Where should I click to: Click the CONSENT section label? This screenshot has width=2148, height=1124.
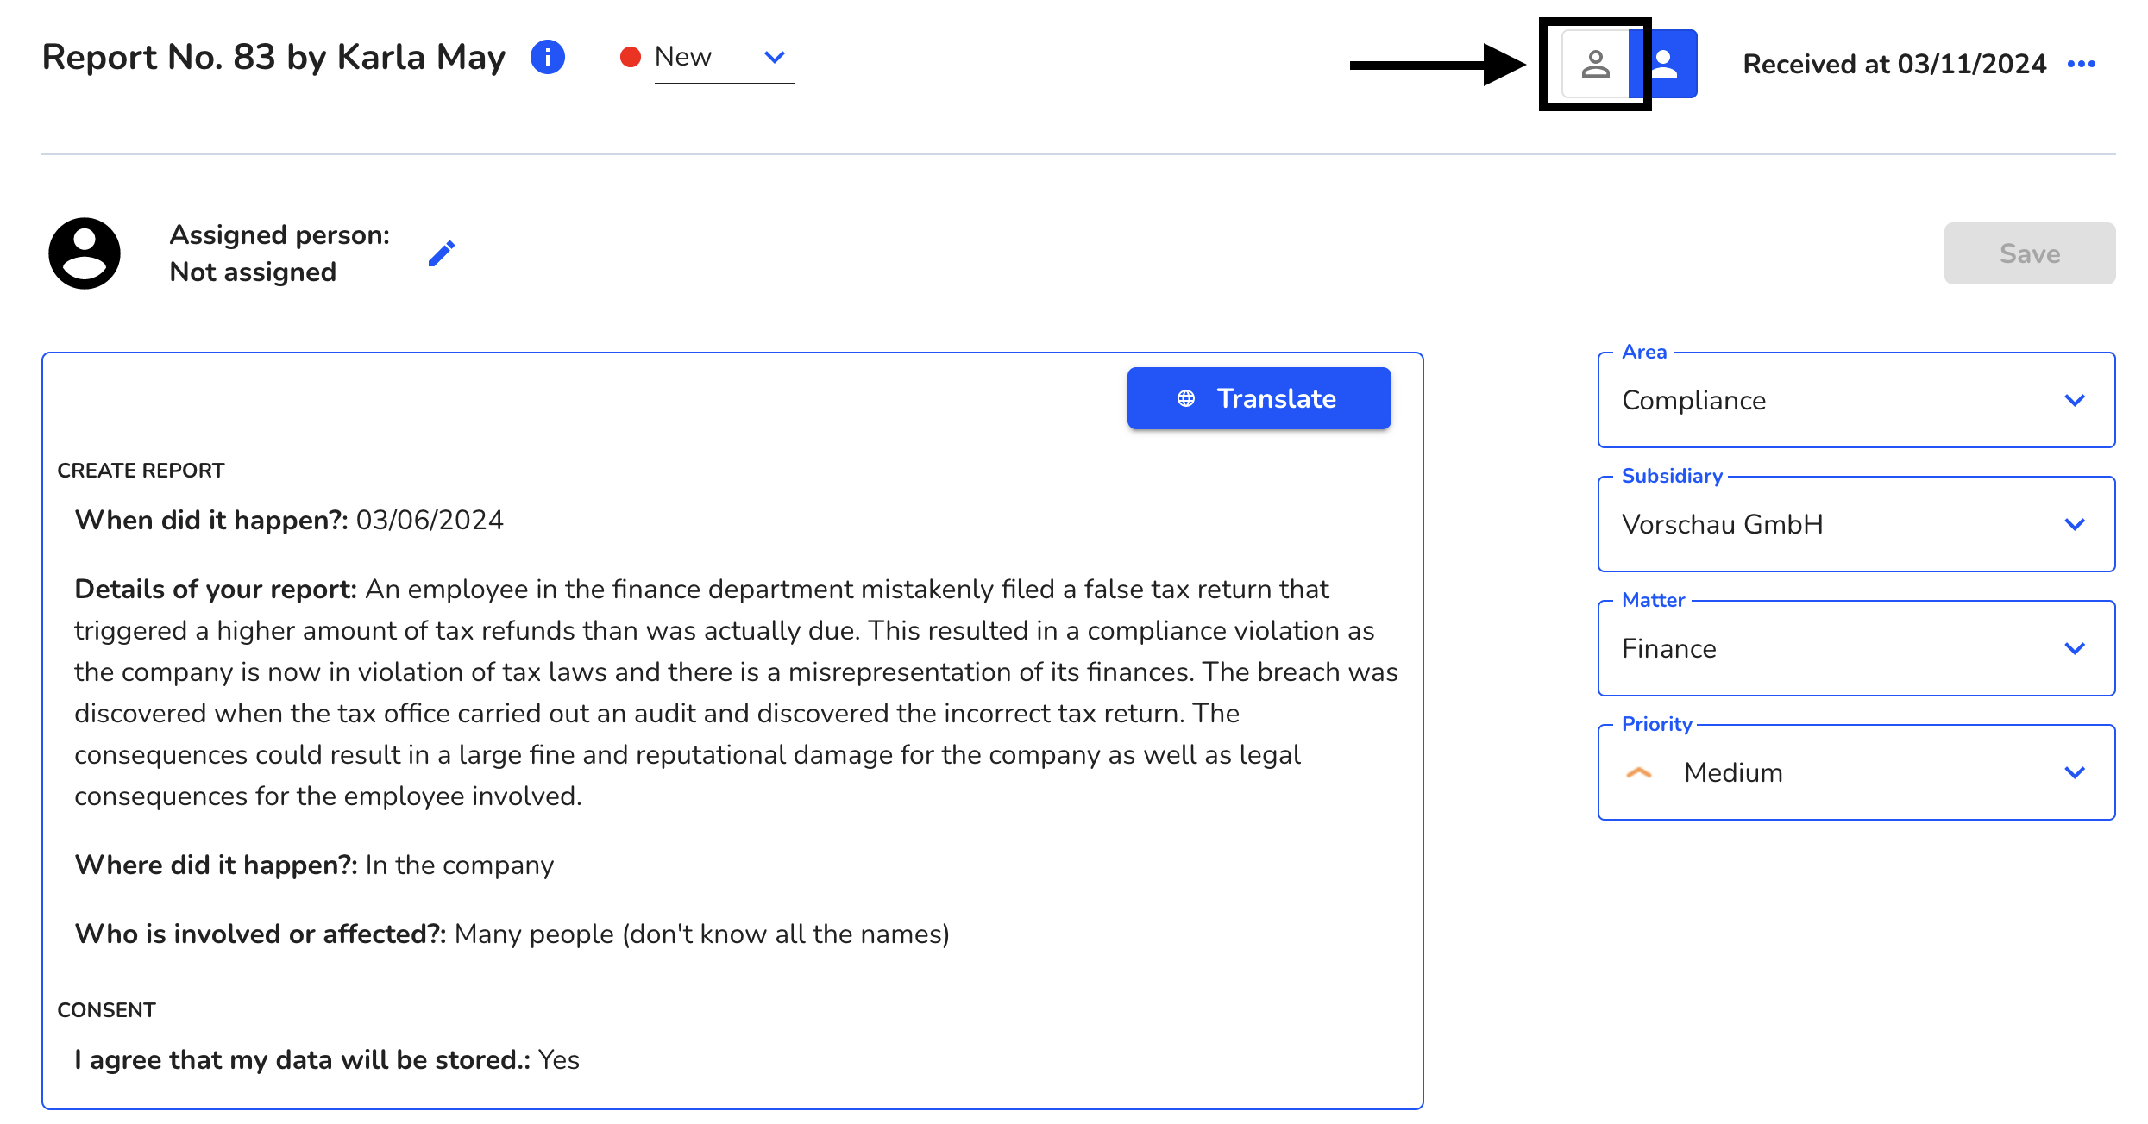[108, 1009]
